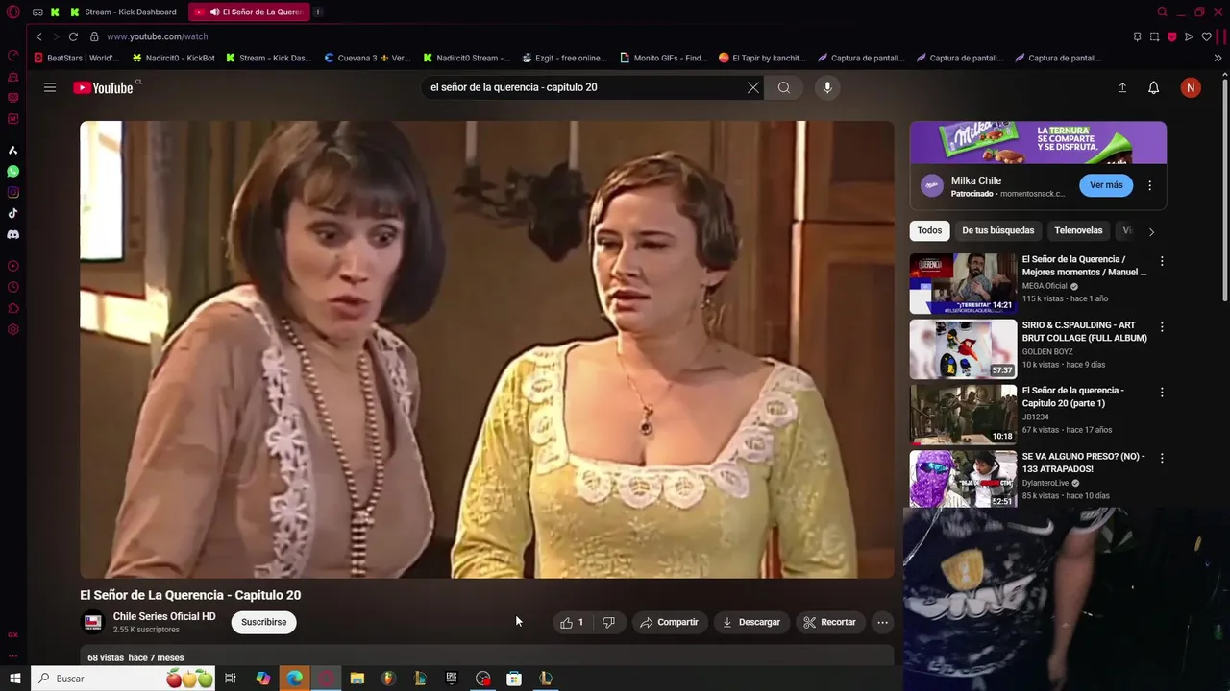The width and height of the screenshot is (1230, 691).
Task: Open Opera menu logo
Action: click(12, 12)
